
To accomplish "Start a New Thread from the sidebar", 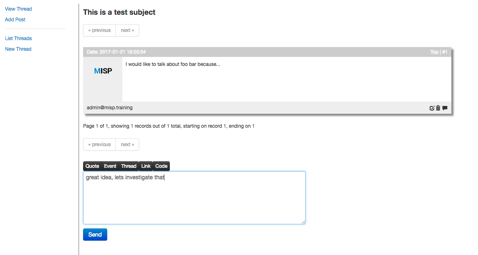I will [18, 49].
